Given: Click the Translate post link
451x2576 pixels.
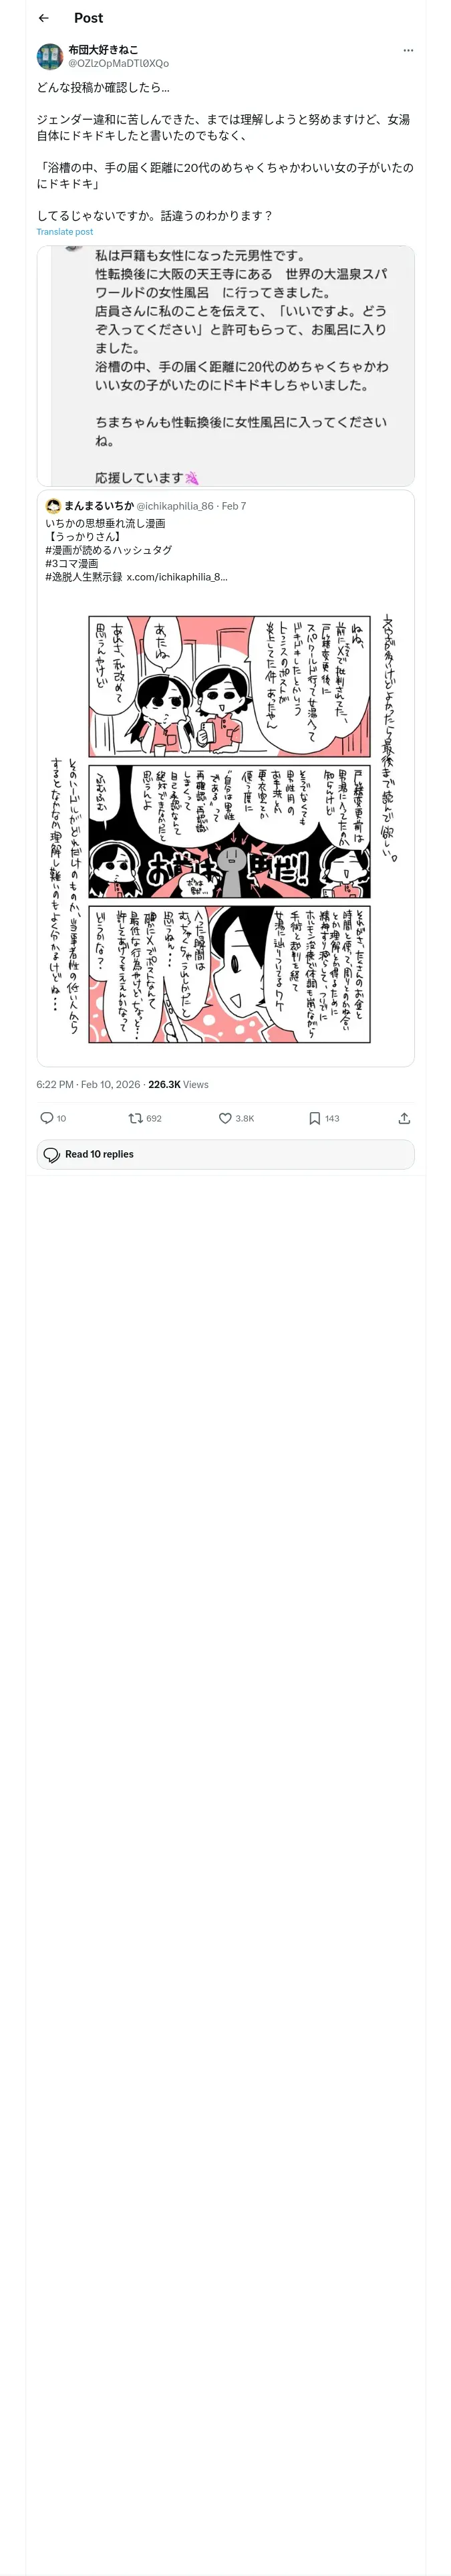Looking at the screenshot, I should [x=64, y=232].
